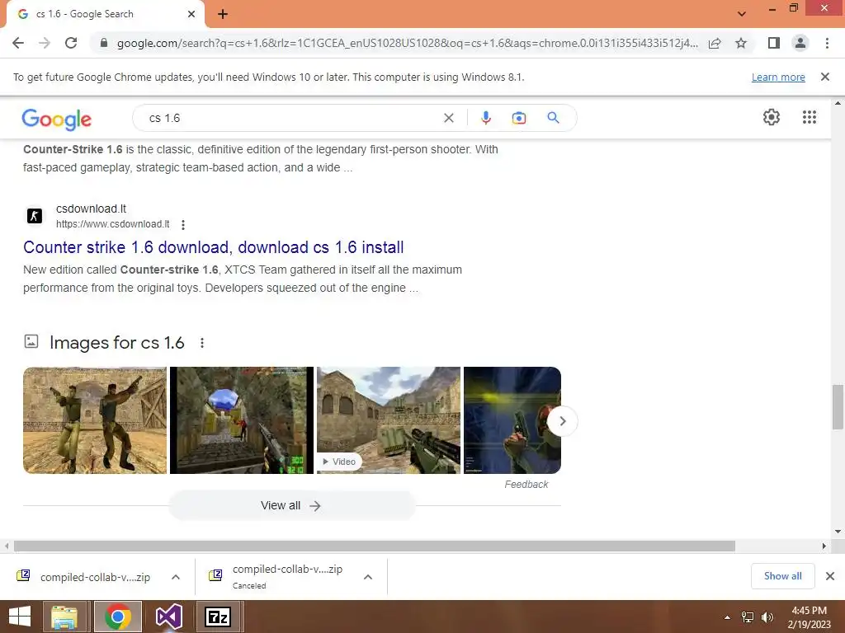
Task: Close the 'cs 1.6 - Google Search' tab
Action: pos(191,14)
